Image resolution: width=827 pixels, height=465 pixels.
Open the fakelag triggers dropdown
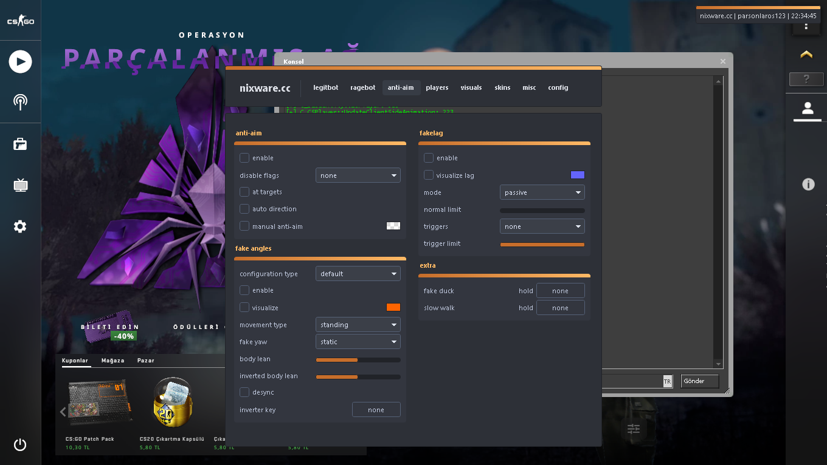click(x=542, y=226)
